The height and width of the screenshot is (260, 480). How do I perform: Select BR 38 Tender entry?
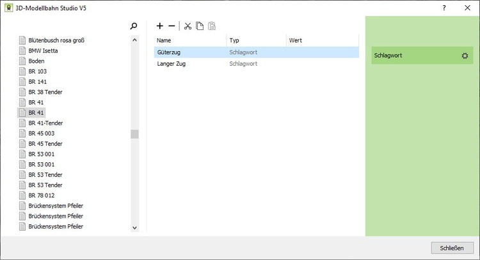click(45, 92)
